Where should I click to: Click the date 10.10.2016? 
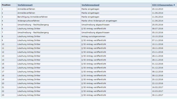pos(158,36)
